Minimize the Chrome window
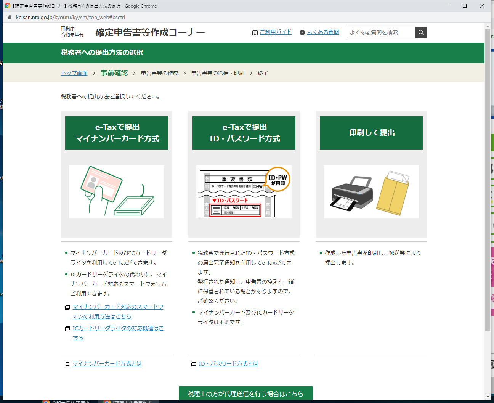494x403 pixels. (447, 6)
